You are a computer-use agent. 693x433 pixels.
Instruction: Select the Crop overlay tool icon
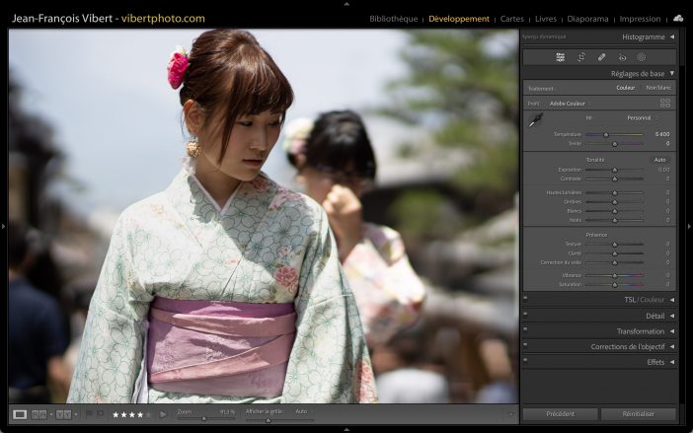coord(581,57)
